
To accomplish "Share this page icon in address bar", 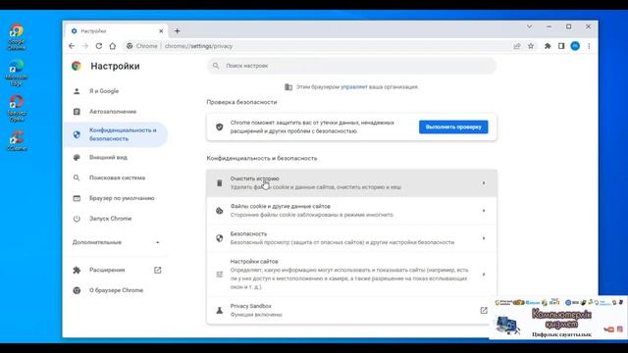I will coord(517,46).
